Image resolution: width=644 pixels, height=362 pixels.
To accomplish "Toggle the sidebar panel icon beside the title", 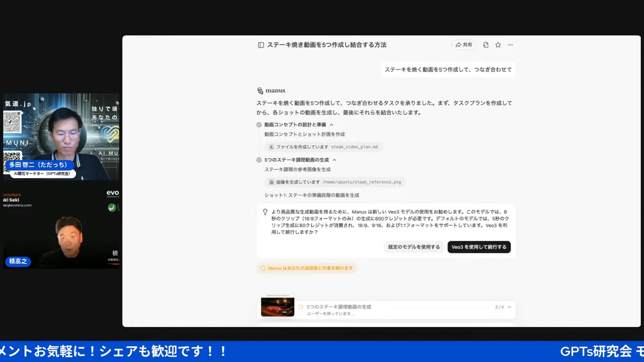I will click(261, 45).
